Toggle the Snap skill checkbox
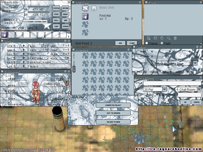 point(174,71)
